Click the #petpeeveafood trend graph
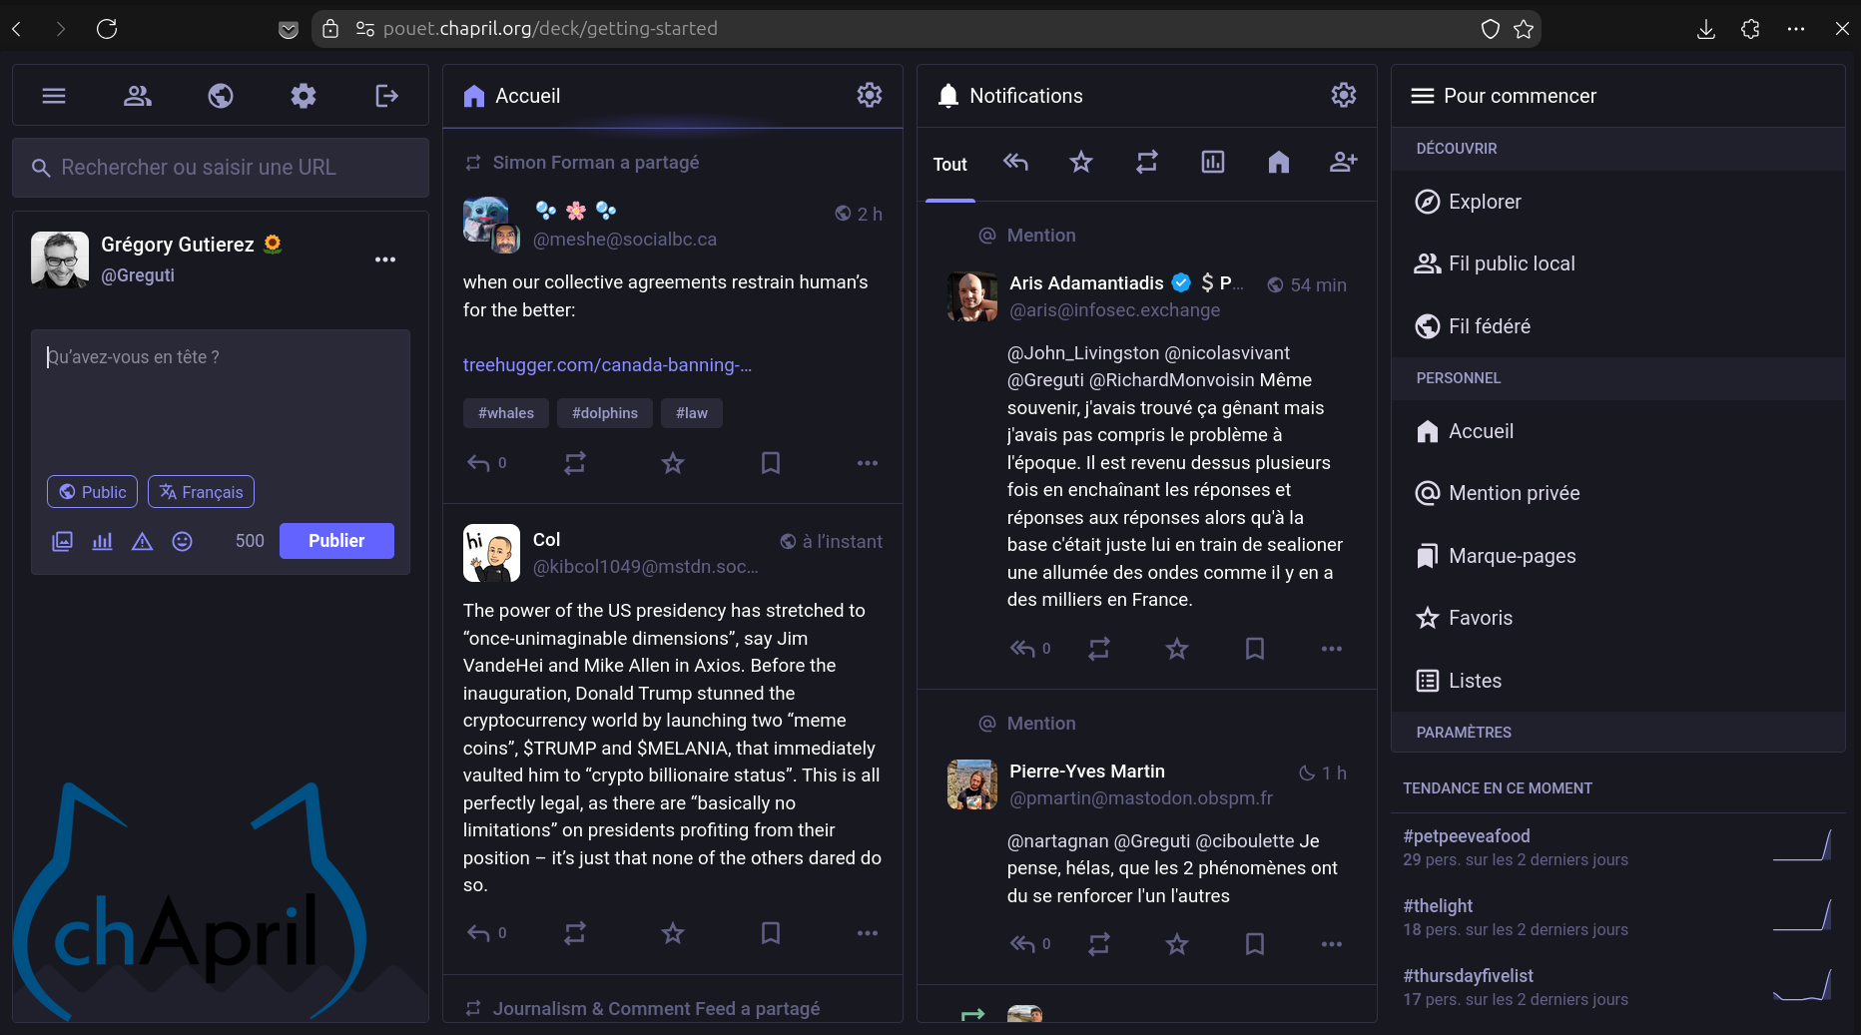 click(x=1801, y=846)
